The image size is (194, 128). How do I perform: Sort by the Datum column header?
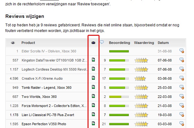163,43
